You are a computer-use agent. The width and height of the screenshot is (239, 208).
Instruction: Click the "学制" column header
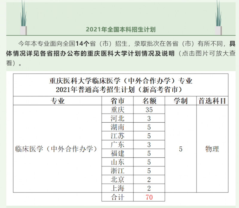tap(181, 101)
